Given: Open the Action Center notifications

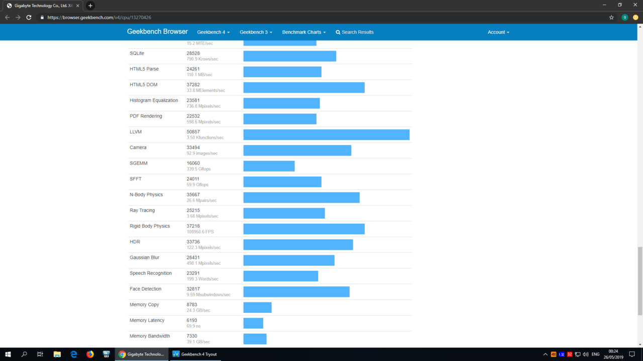Looking at the screenshot, I should 632,354.
